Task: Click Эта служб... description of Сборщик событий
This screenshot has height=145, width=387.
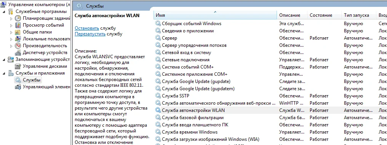Action: 291,24
